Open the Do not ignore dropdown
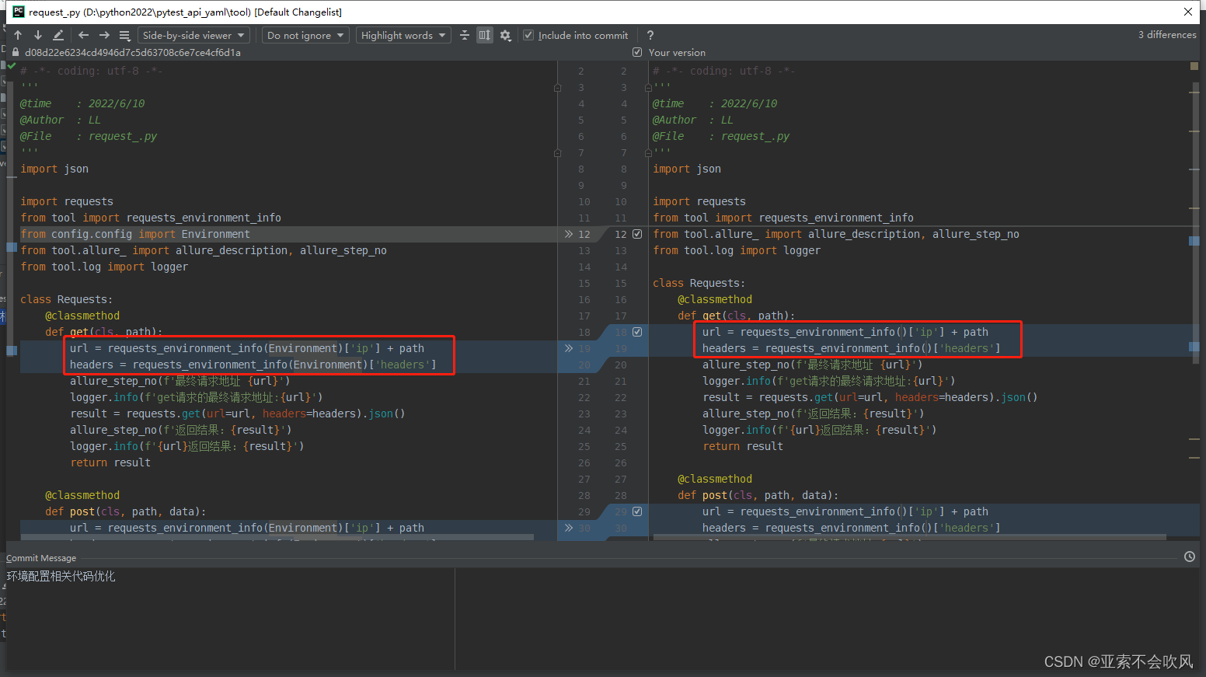The width and height of the screenshot is (1206, 677). [305, 35]
